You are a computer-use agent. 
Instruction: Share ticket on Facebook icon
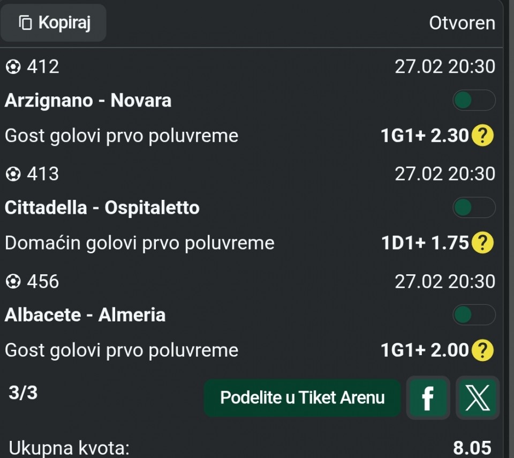(427, 398)
